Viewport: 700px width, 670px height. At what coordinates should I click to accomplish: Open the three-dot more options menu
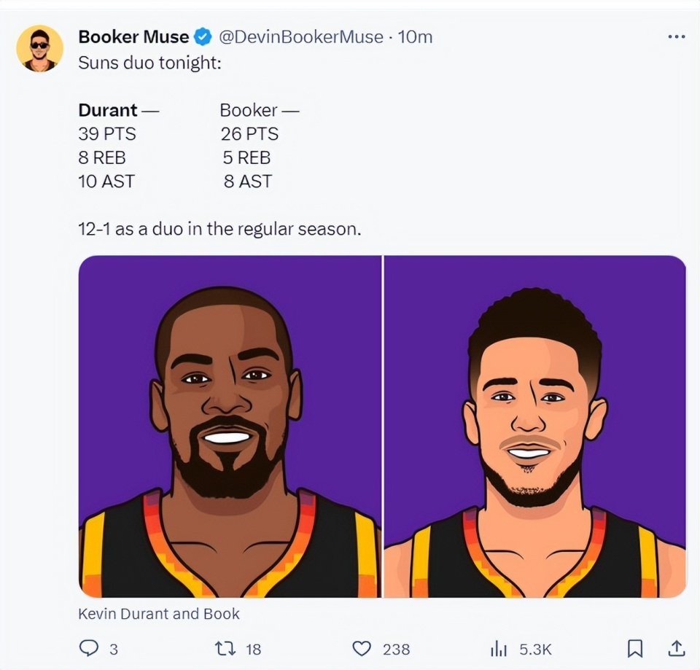click(x=676, y=36)
